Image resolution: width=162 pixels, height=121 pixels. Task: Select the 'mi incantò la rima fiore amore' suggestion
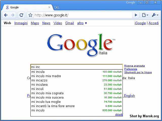[x=76, y=106]
